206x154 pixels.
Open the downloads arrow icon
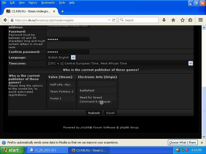(164, 20)
